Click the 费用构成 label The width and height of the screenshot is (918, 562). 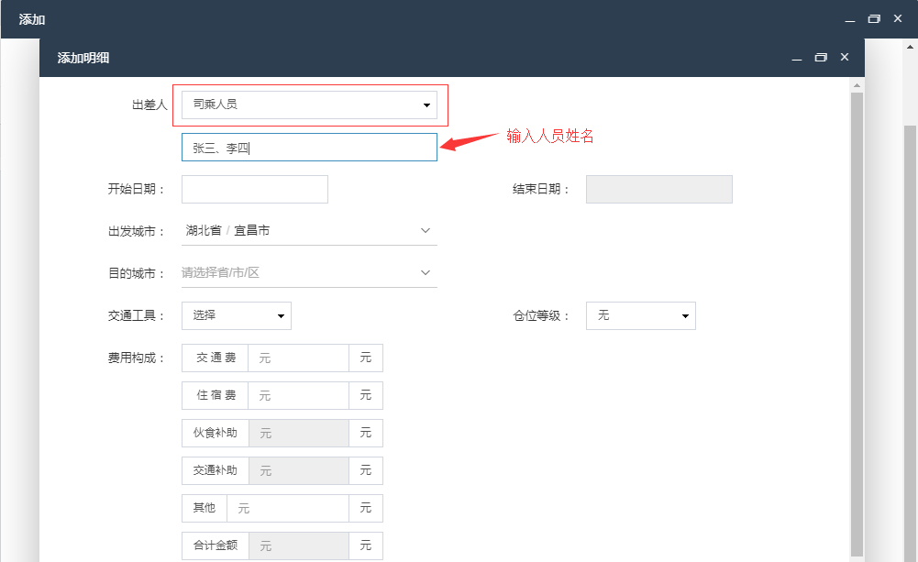(136, 358)
